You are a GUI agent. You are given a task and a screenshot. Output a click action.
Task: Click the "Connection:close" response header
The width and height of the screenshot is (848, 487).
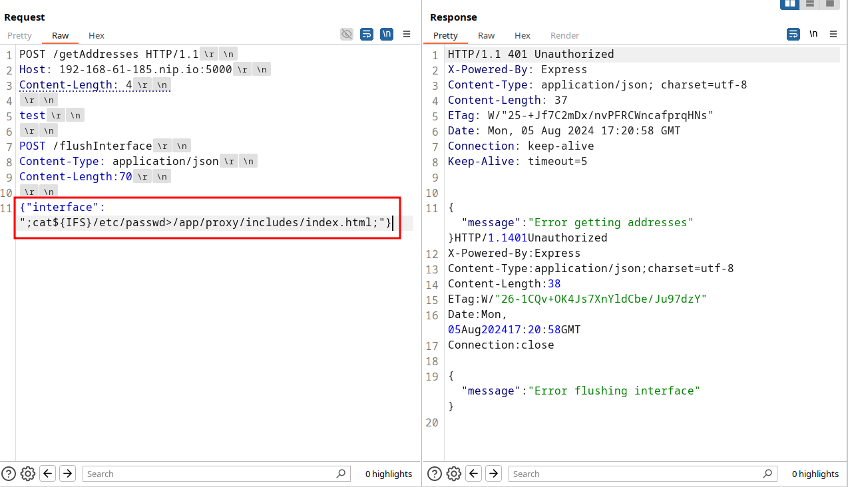(x=501, y=345)
